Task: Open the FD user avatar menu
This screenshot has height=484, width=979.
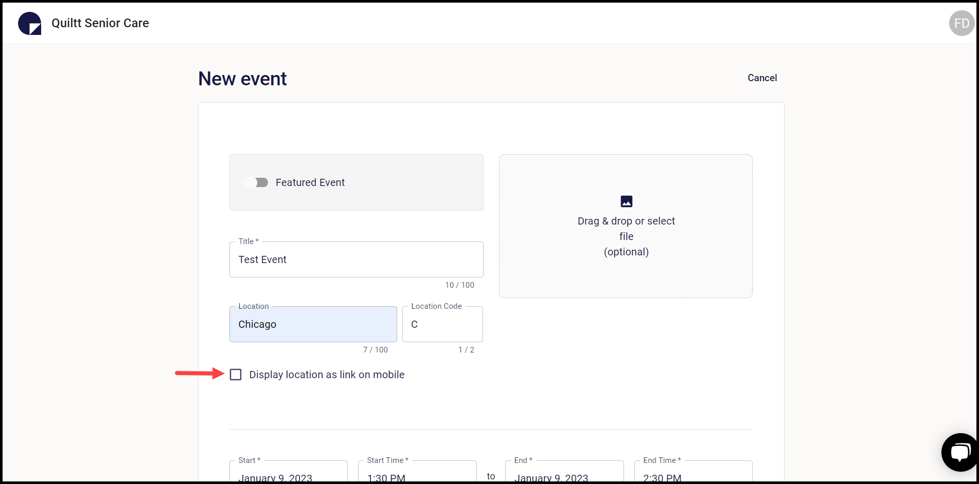Action: point(961,23)
